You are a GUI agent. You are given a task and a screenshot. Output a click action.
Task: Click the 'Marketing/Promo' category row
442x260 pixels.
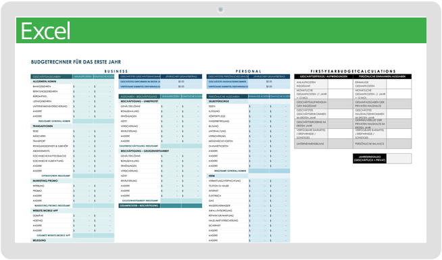click(x=72, y=181)
